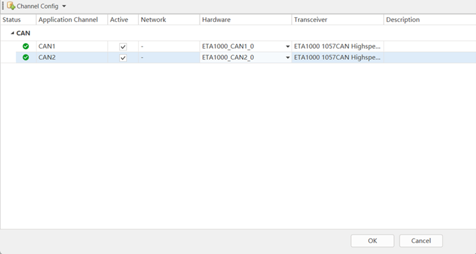The height and width of the screenshot is (254, 476).
Task: Click the Cancel button
Action: click(421, 241)
